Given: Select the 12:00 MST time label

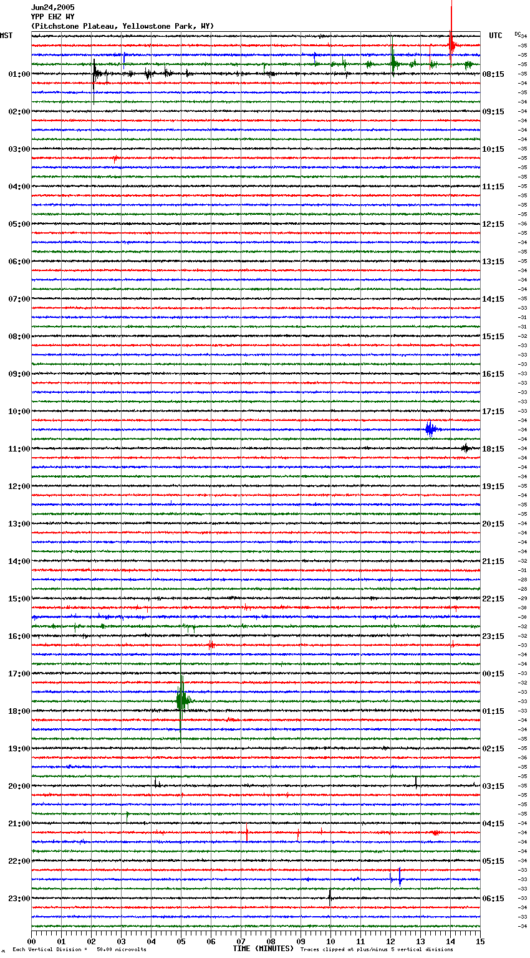Looking at the screenshot, I should click(19, 486).
